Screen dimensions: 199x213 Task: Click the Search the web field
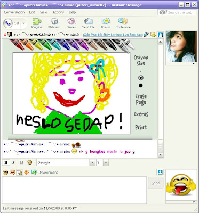click(x=177, y=12)
